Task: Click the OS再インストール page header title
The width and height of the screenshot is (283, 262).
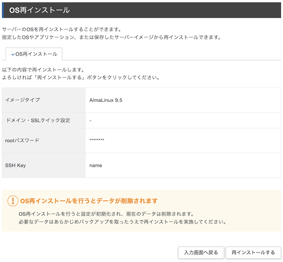Action: [x=39, y=10]
